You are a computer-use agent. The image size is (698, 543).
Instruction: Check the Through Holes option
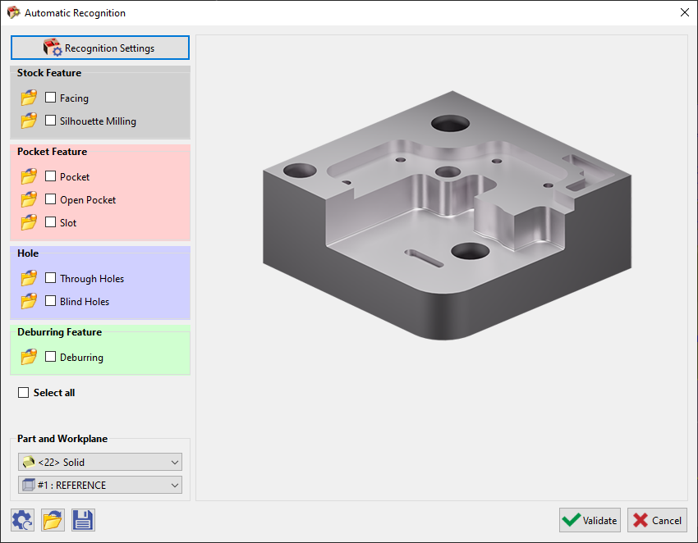[x=51, y=277]
